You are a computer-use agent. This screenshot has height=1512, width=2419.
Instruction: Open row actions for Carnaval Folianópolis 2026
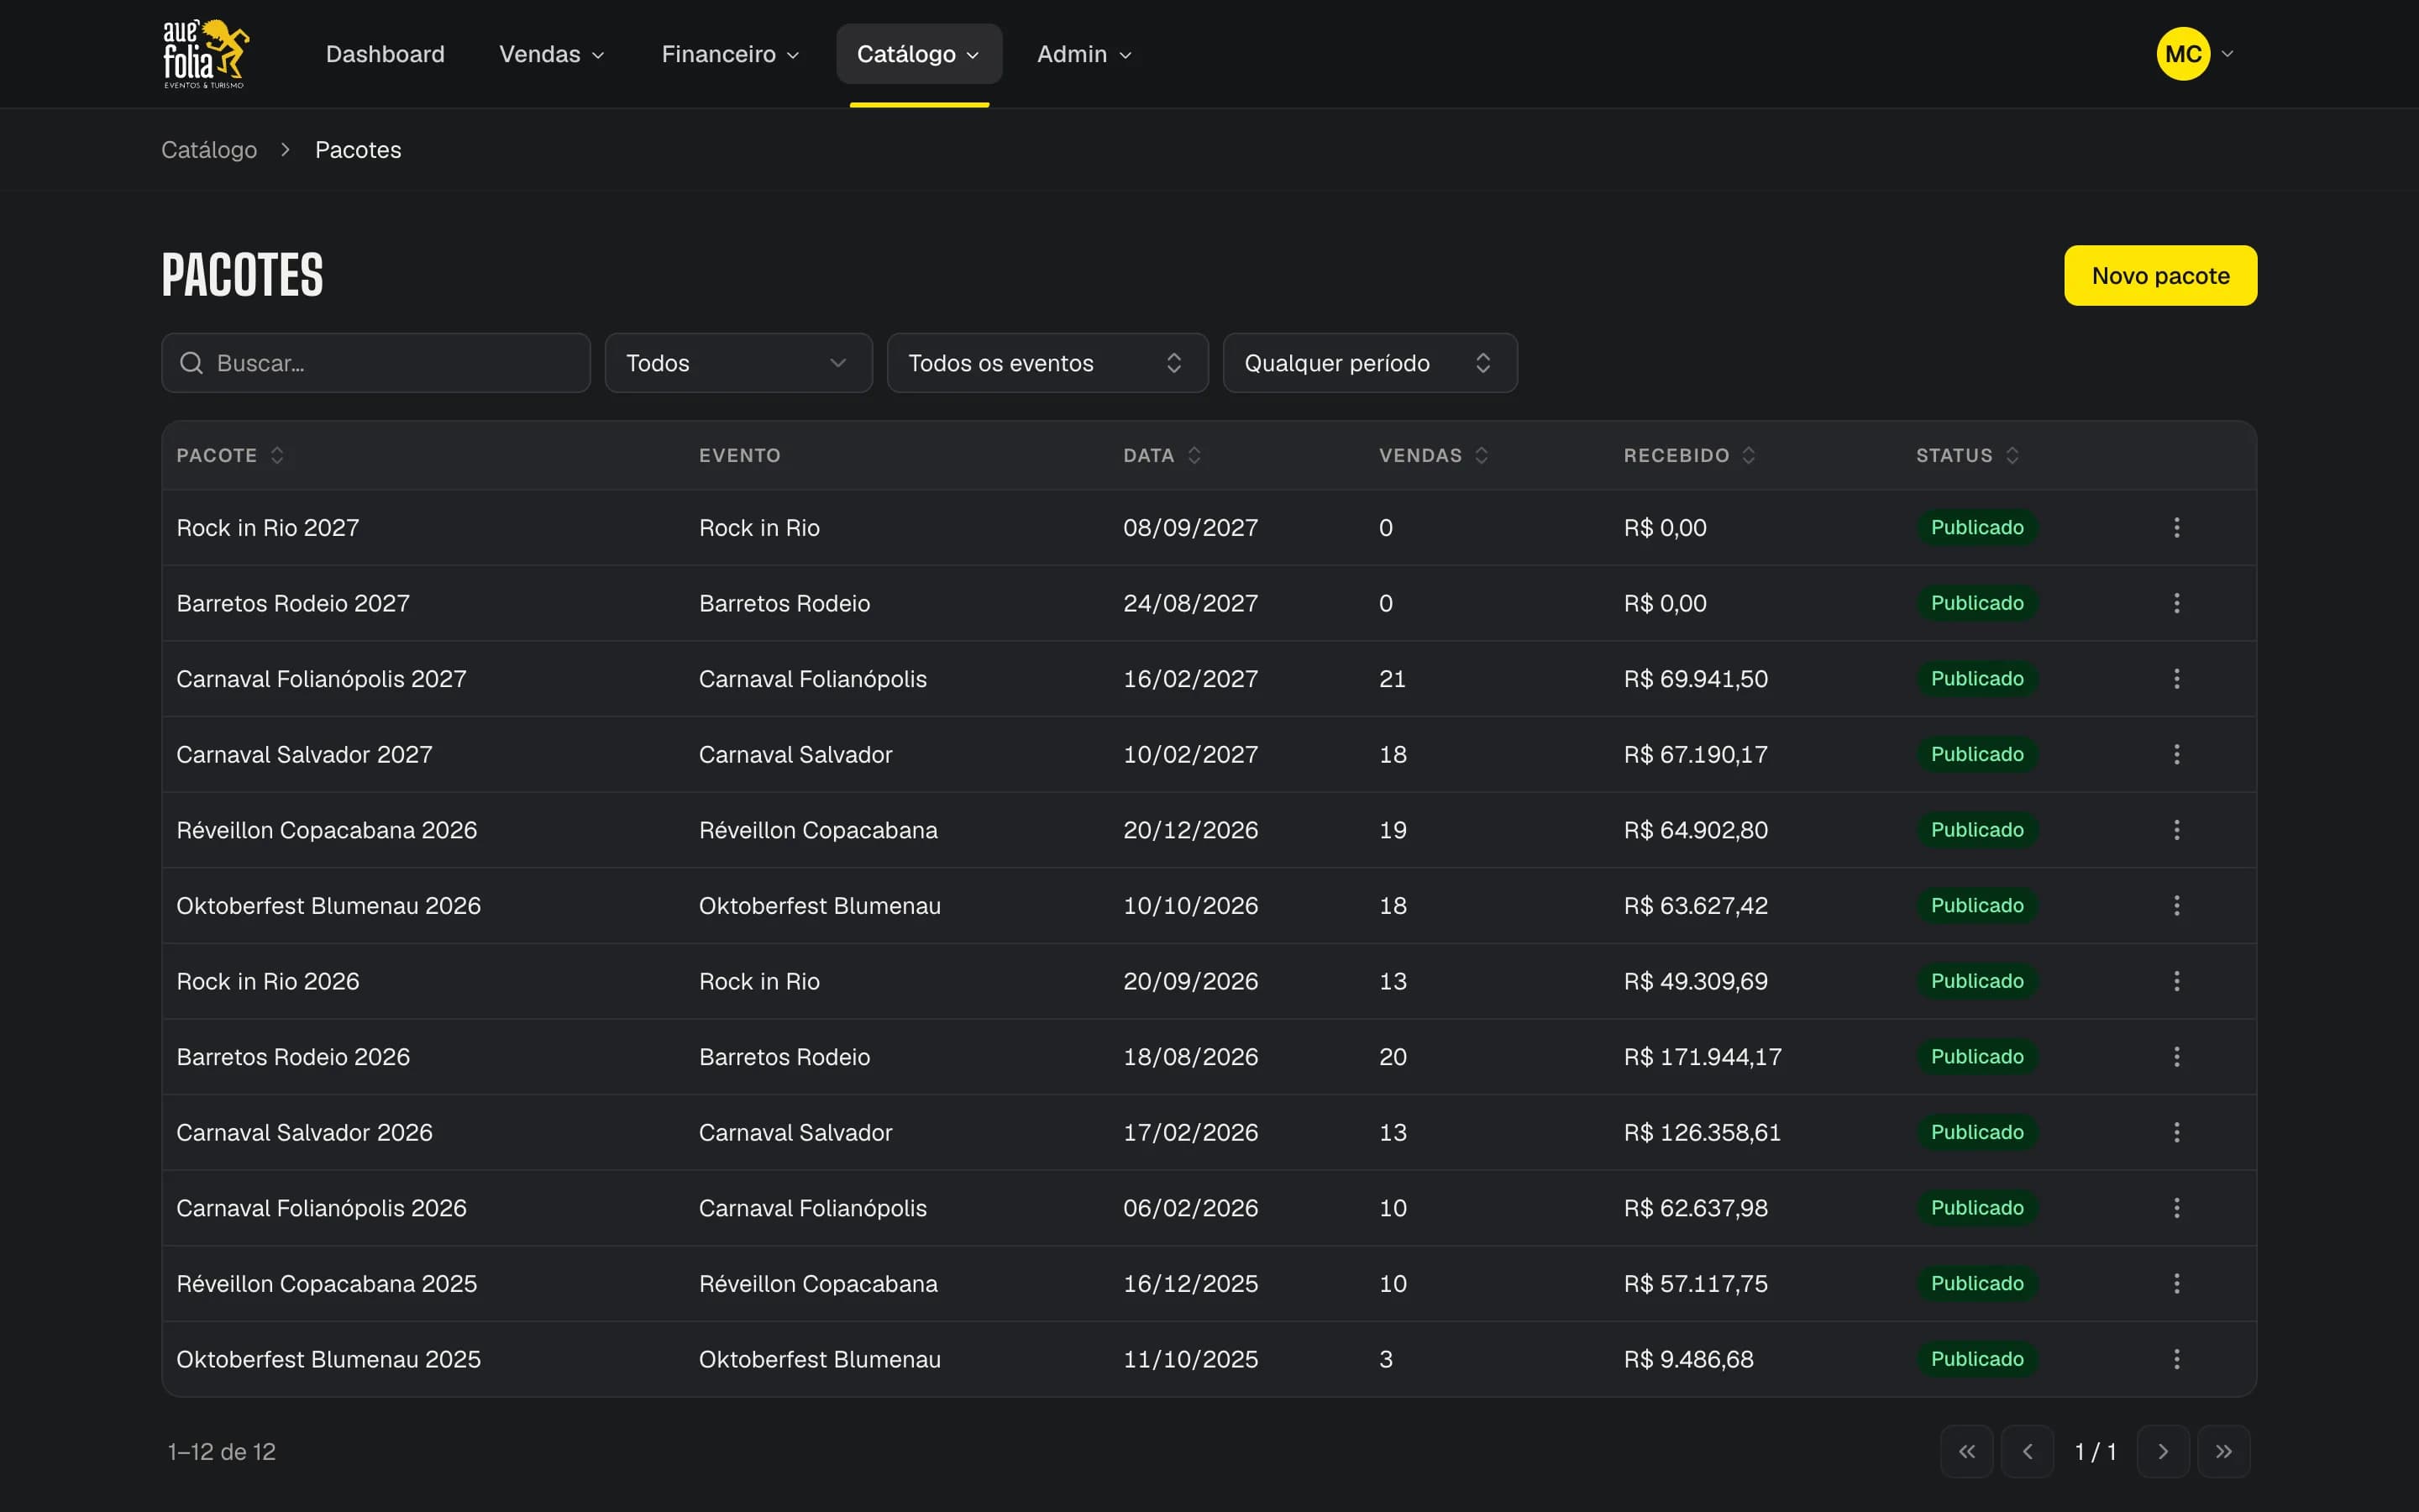2176,1208
